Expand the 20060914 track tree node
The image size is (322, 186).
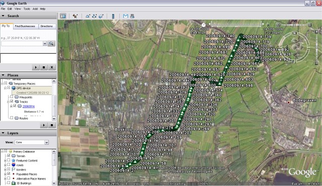click(x=11, y=106)
